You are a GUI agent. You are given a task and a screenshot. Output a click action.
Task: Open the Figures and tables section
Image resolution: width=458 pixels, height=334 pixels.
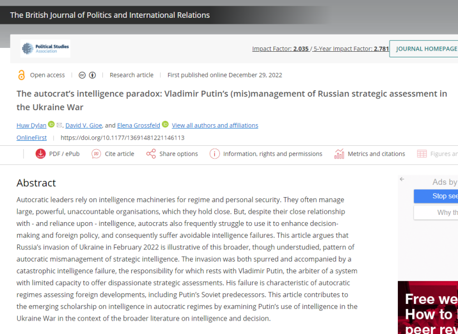pos(437,154)
